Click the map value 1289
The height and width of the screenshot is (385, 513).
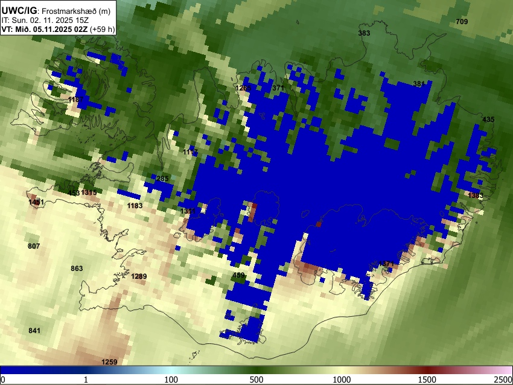139,276
